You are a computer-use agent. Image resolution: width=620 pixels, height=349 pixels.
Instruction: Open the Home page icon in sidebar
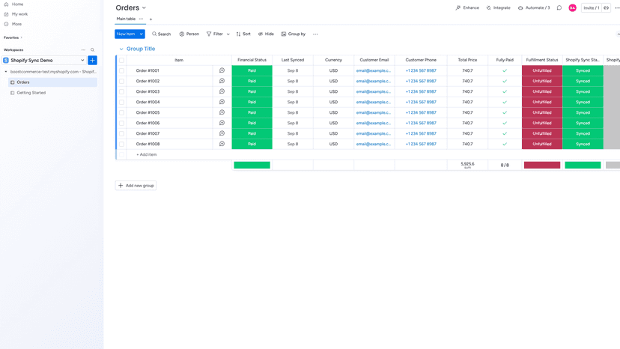point(6,4)
